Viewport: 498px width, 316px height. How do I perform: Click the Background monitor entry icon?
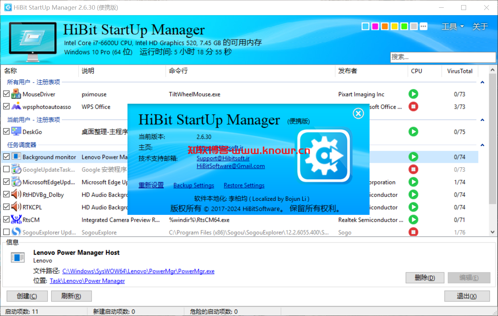click(16, 157)
